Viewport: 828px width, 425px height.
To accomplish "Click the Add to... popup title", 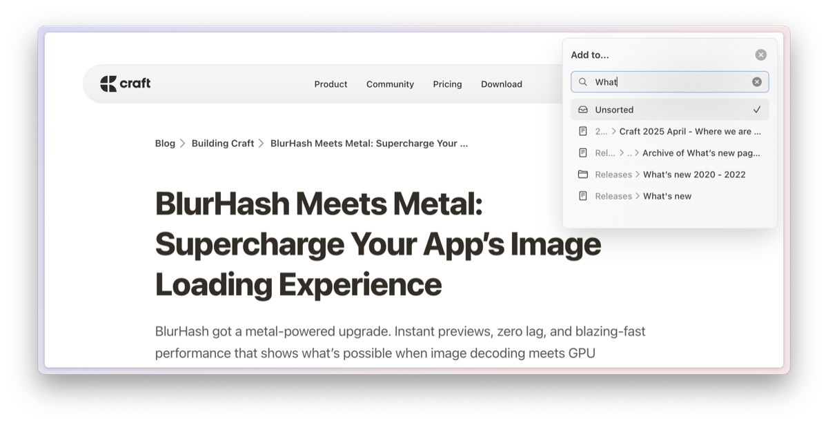I will 590,55.
